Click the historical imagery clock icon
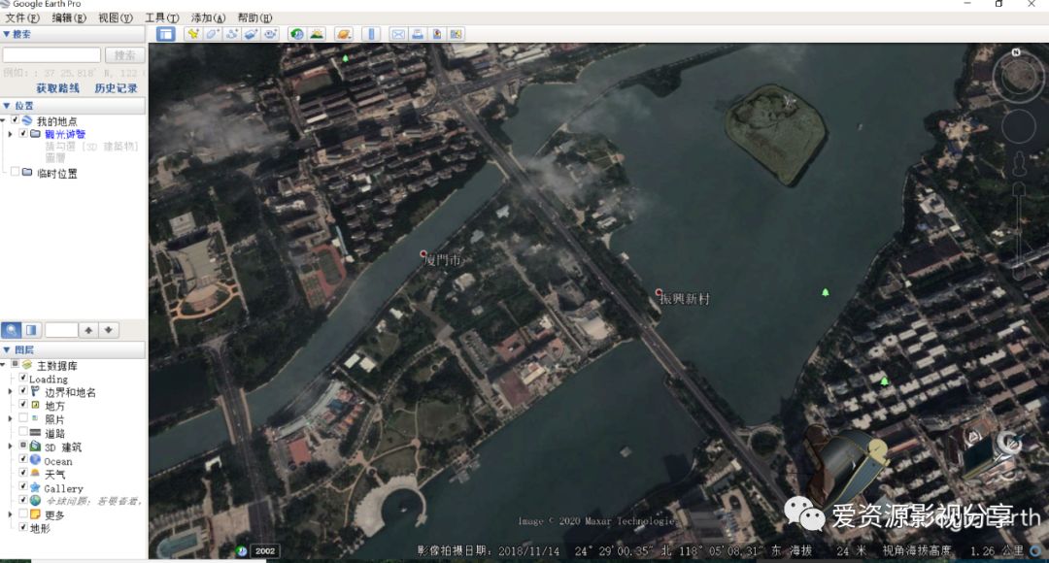 tap(296, 34)
